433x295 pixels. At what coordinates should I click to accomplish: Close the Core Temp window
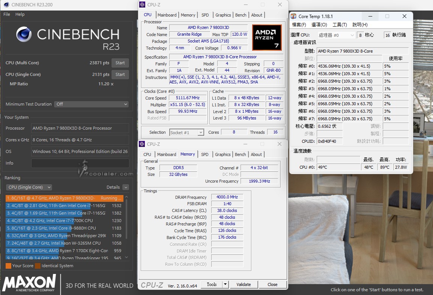pyautogui.click(x=404, y=16)
